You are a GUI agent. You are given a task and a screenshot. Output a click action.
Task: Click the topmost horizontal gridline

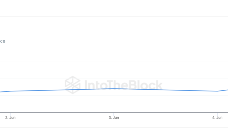click(114, 16)
